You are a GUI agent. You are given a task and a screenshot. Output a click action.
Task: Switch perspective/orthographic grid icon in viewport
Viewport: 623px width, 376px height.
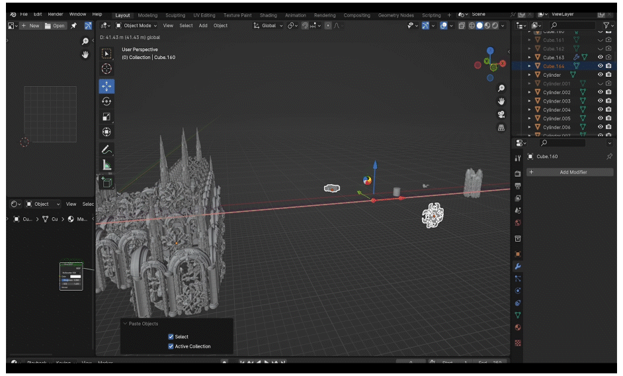[501, 128]
